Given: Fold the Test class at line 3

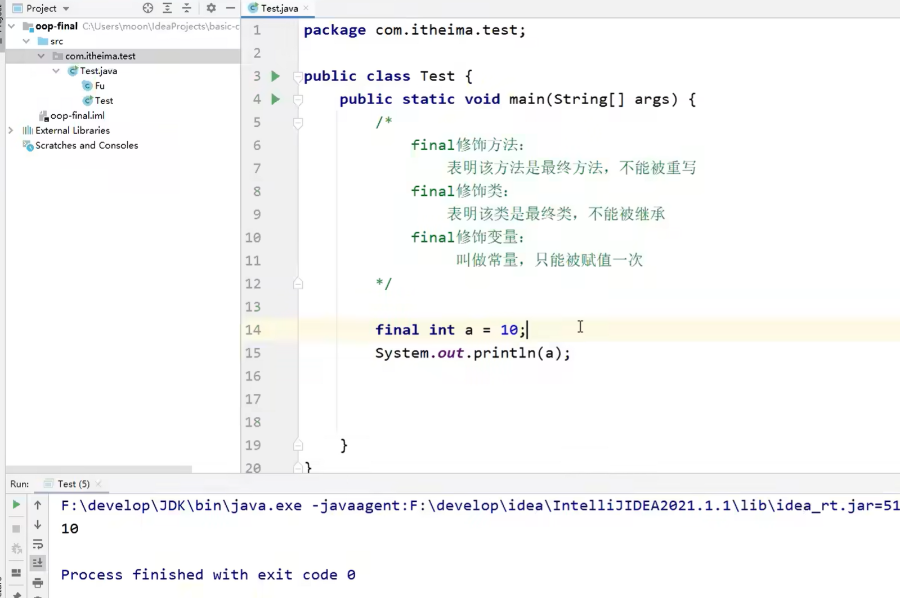Looking at the screenshot, I should click(x=298, y=77).
